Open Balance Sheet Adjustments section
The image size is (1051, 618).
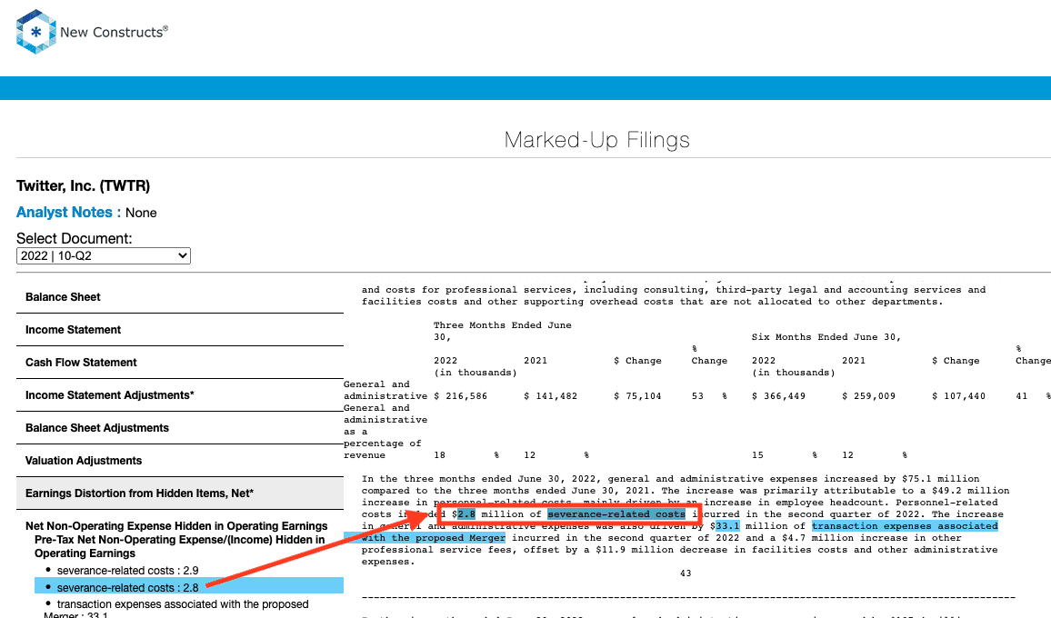(x=180, y=428)
